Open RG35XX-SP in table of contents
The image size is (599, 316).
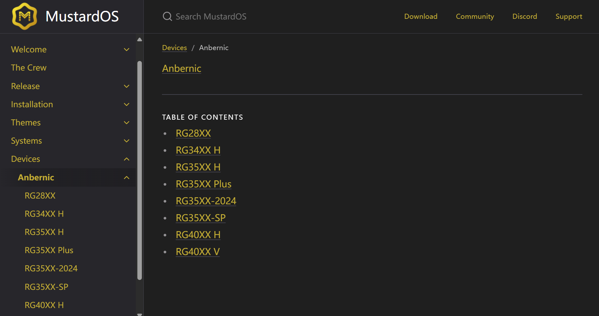[x=201, y=218]
